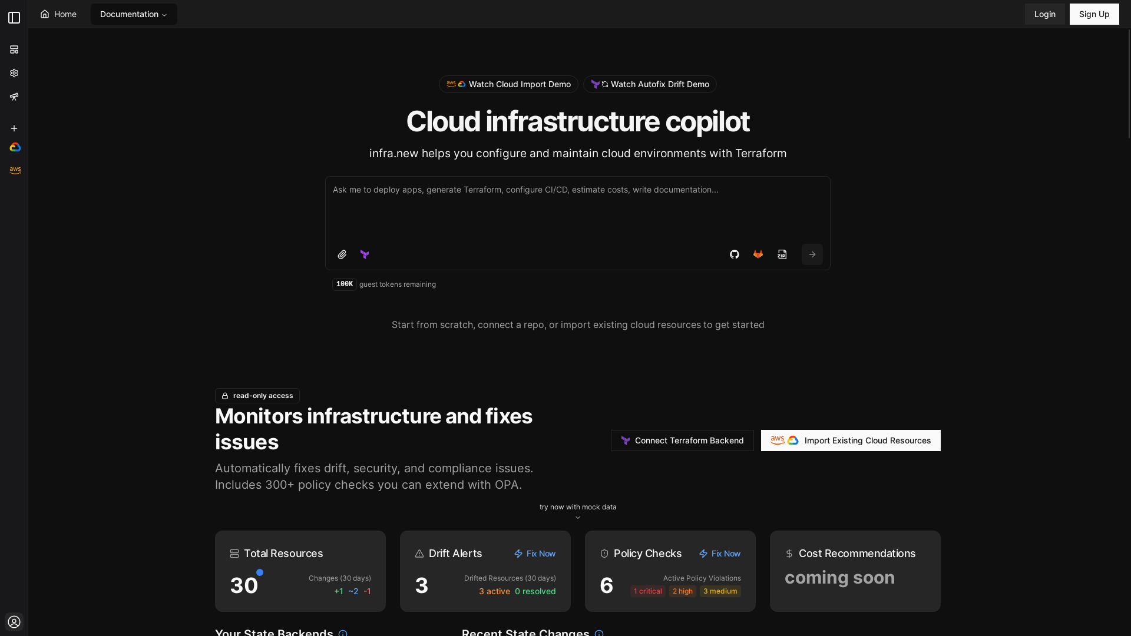Click the 3 active drift count
The height and width of the screenshot is (636, 1131).
click(495, 591)
